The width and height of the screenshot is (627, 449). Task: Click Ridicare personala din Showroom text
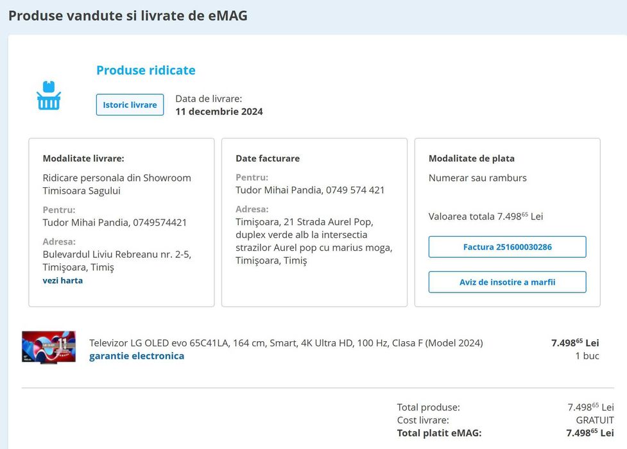117,184
